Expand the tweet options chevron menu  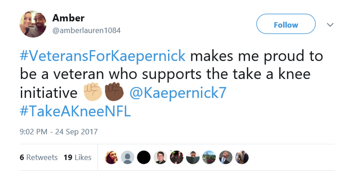[330, 25]
